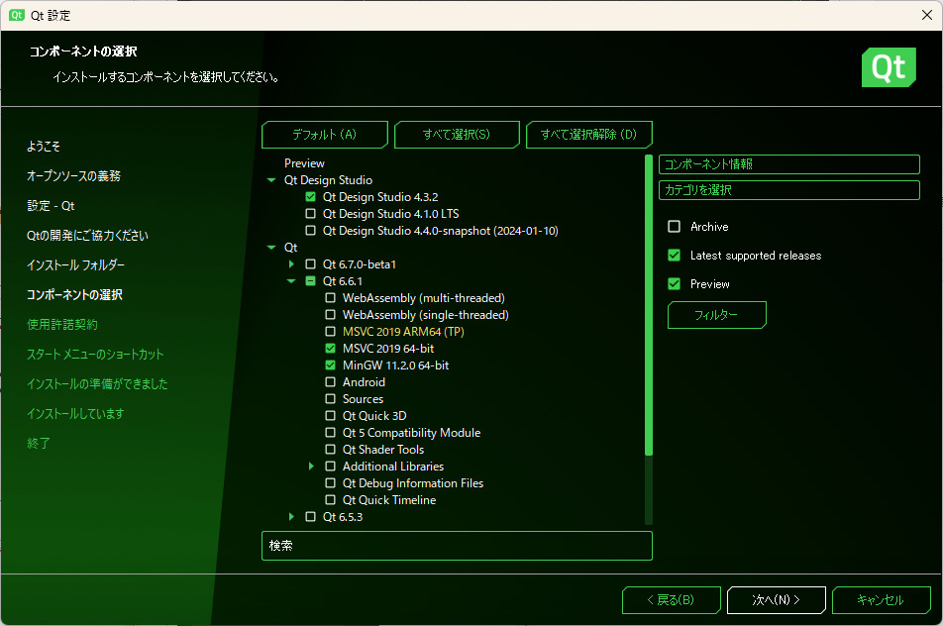Expand the Qt 6.5.3 entry
Image resolution: width=943 pixels, height=626 pixels.
pos(291,516)
